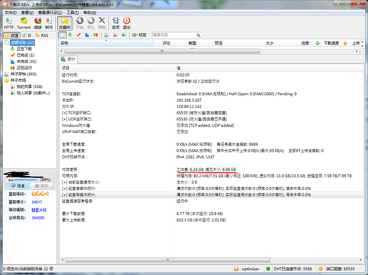Expand the TCP监听端口 row
This screenshot has width=368, height=275.
(x=64, y=113)
